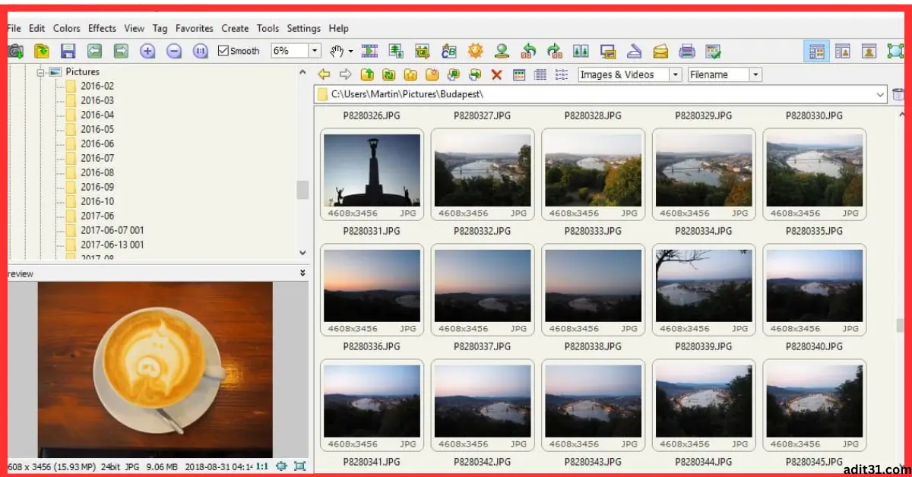Open the Tools menu
912x477 pixels.
(x=268, y=28)
